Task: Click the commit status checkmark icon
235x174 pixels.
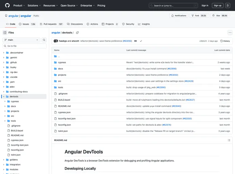Action: pyautogui.click(x=141, y=41)
